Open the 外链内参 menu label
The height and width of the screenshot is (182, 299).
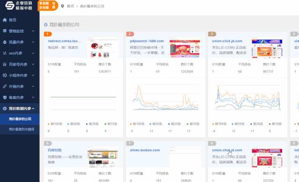(x=16, y=86)
